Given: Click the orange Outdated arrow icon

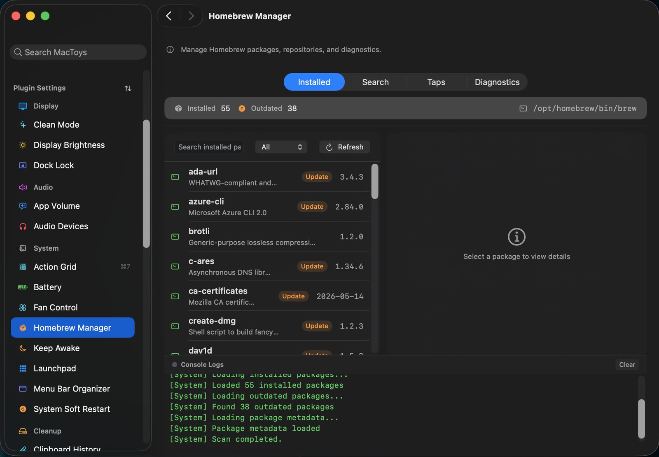Looking at the screenshot, I should point(242,108).
